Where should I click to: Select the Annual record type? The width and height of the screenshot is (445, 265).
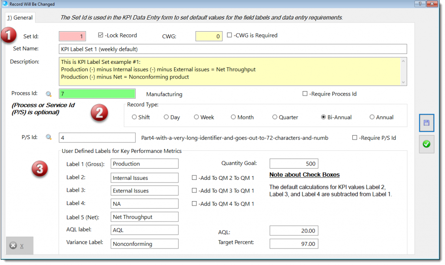(x=372, y=117)
